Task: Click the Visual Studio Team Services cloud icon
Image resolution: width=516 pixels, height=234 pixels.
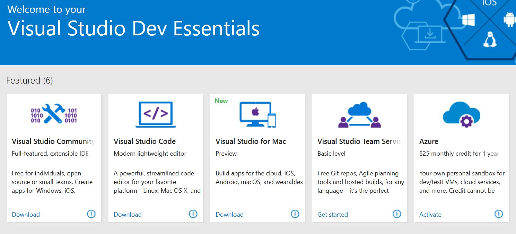Action: point(359,114)
